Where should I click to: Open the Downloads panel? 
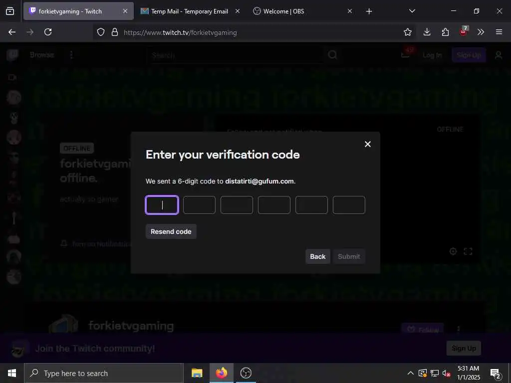click(x=427, y=32)
